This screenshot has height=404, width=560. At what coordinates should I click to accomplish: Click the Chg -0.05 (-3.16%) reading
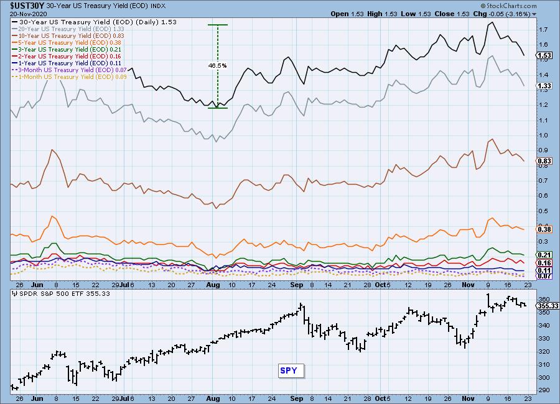click(x=502, y=14)
